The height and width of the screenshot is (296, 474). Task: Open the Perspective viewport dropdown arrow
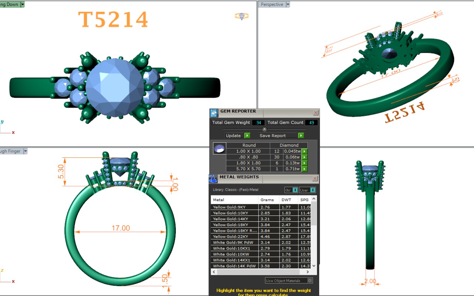tap(288, 4)
